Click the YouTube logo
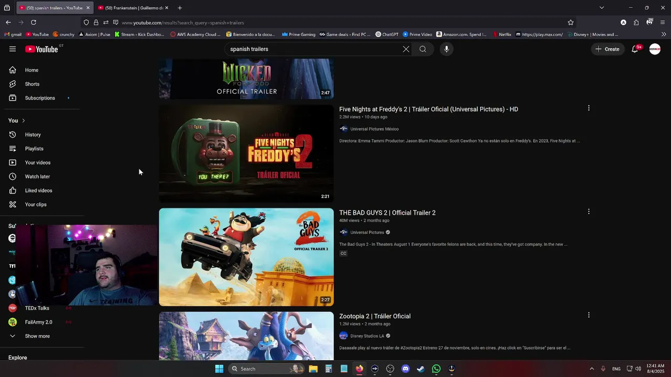The height and width of the screenshot is (377, 671). click(x=41, y=49)
